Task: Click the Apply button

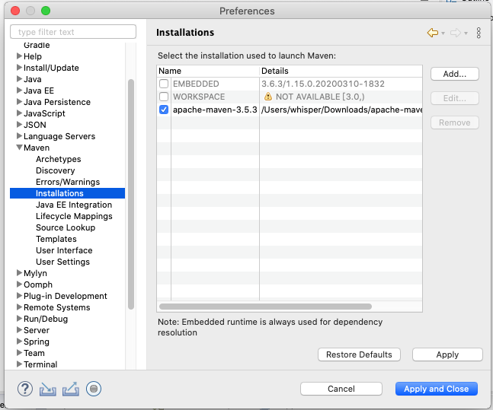Action: pos(447,354)
